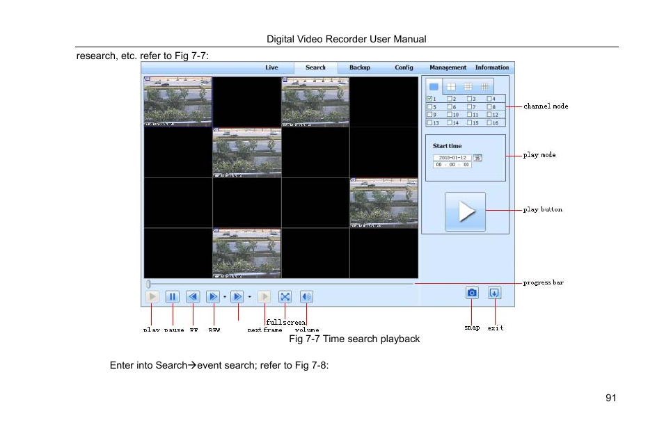The height and width of the screenshot is (443, 664).
Task: Click the rewind double-left-arrow button
Action: pos(193,297)
